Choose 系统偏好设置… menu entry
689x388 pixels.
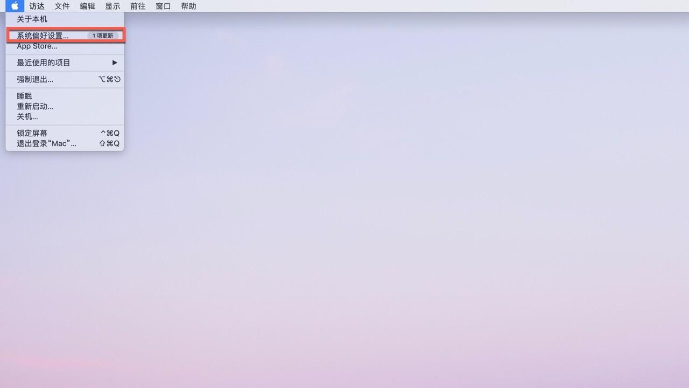point(65,36)
